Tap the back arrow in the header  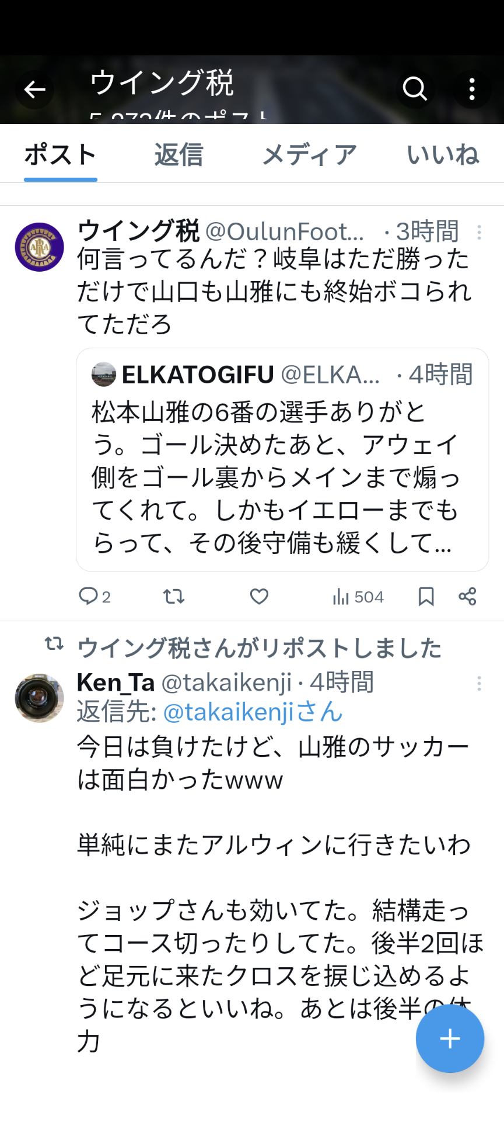click(34, 89)
